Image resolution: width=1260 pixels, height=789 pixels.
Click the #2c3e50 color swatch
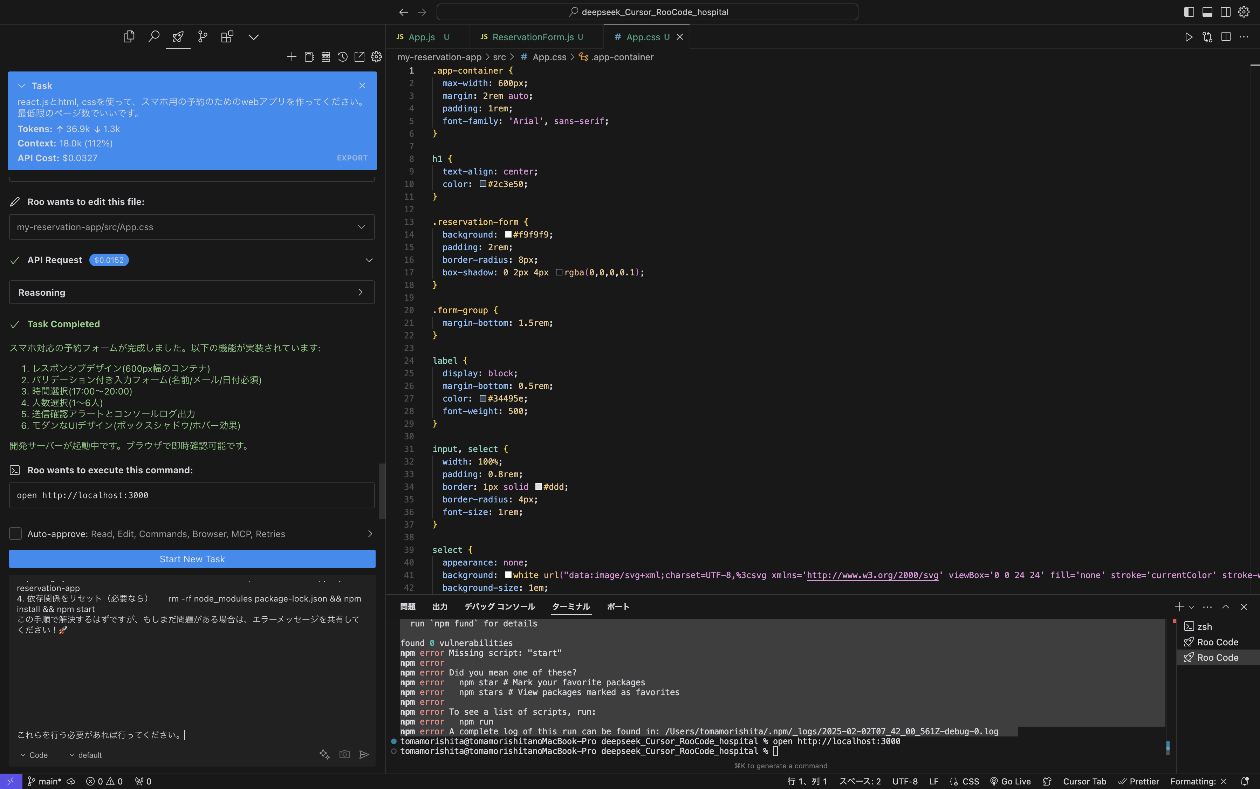tap(482, 184)
